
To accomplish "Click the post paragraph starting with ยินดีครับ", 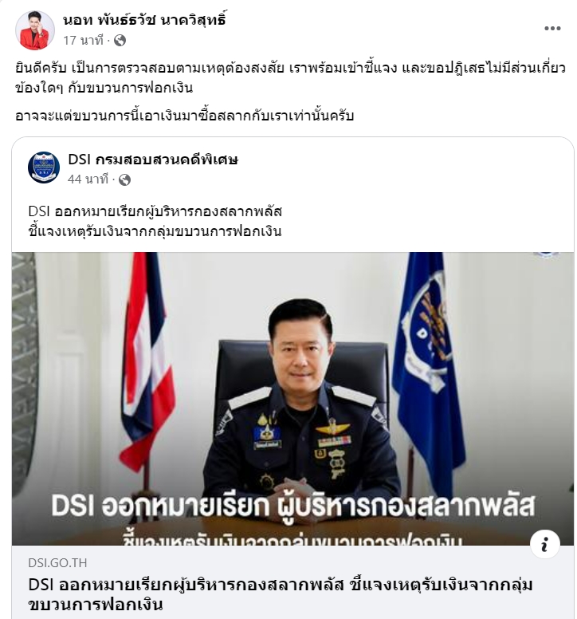I will coord(291,77).
